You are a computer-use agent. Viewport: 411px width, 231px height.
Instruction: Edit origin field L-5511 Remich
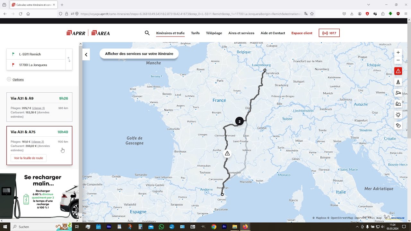(x=36, y=54)
